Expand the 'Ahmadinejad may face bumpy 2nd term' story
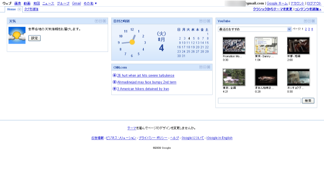 click(114, 82)
